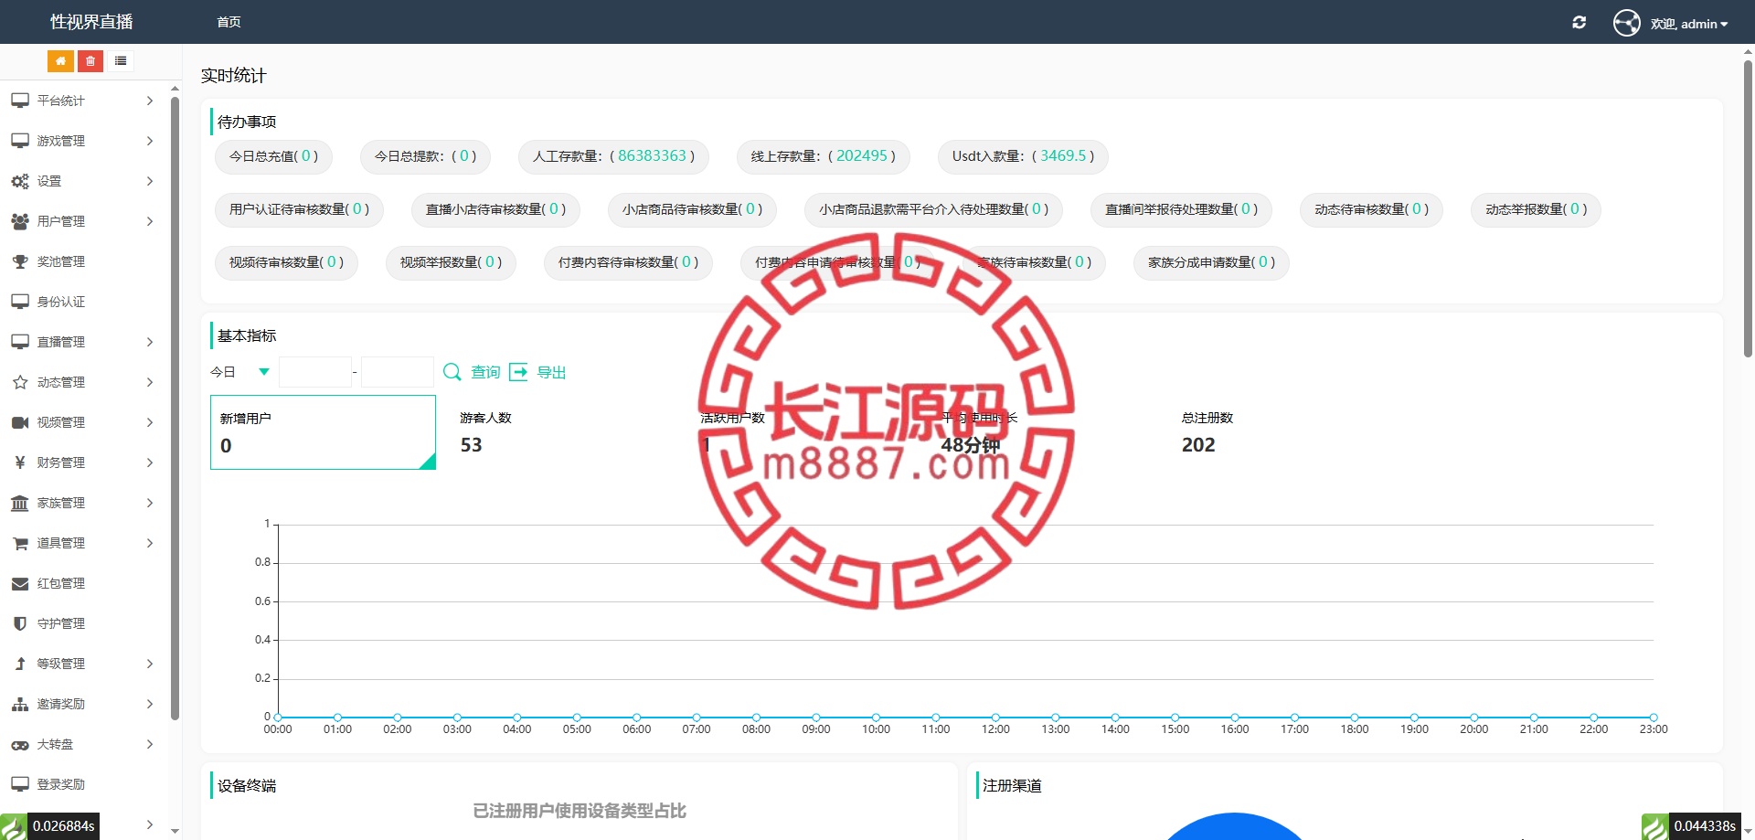Click the refresh icon in top bar
The width and height of the screenshot is (1755, 840).
[x=1579, y=23]
